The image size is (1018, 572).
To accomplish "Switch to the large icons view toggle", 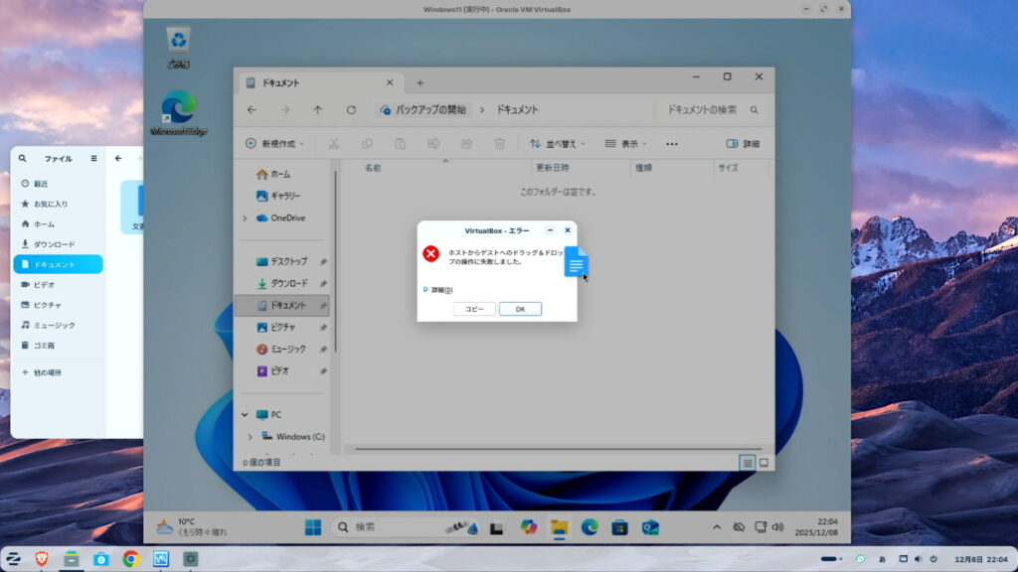I will 763,463.
